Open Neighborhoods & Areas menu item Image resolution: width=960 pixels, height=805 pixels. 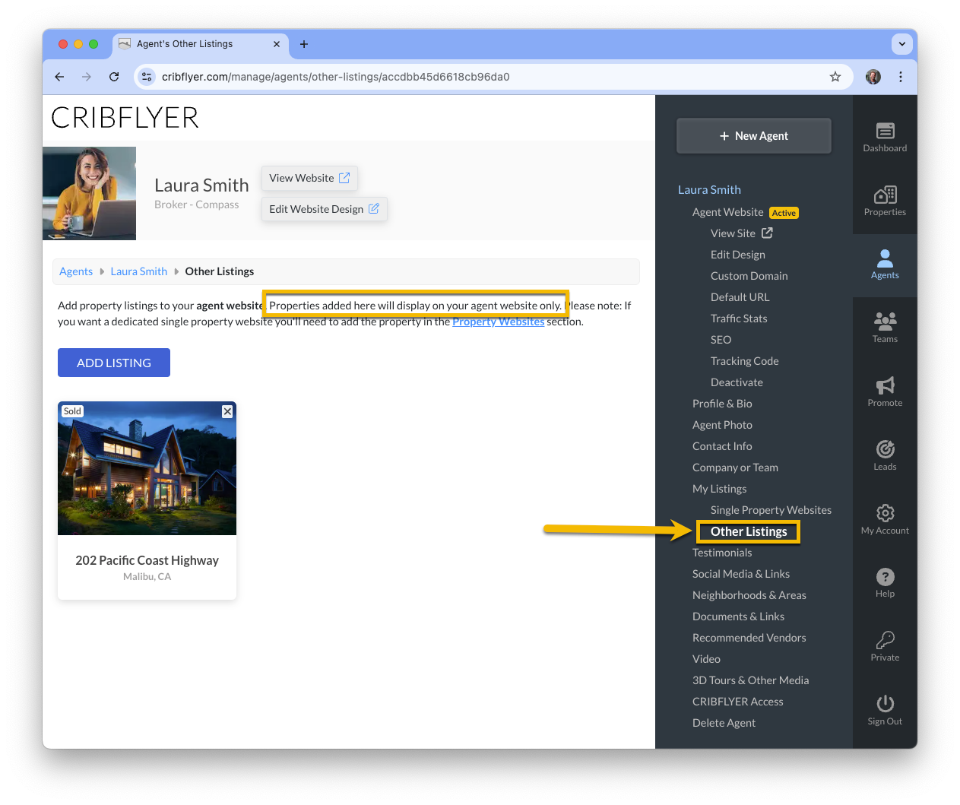click(749, 595)
